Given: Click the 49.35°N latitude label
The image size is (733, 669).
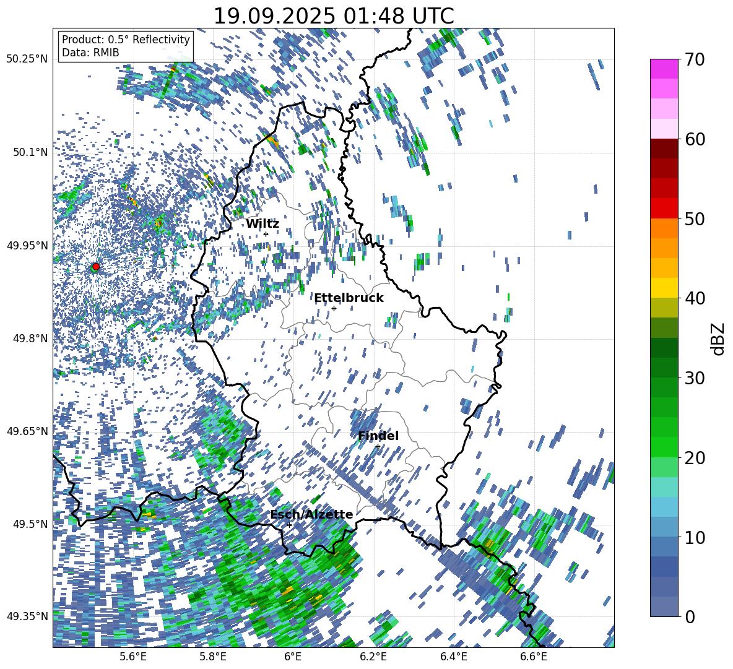Looking at the screenshot, I should 27,616.
